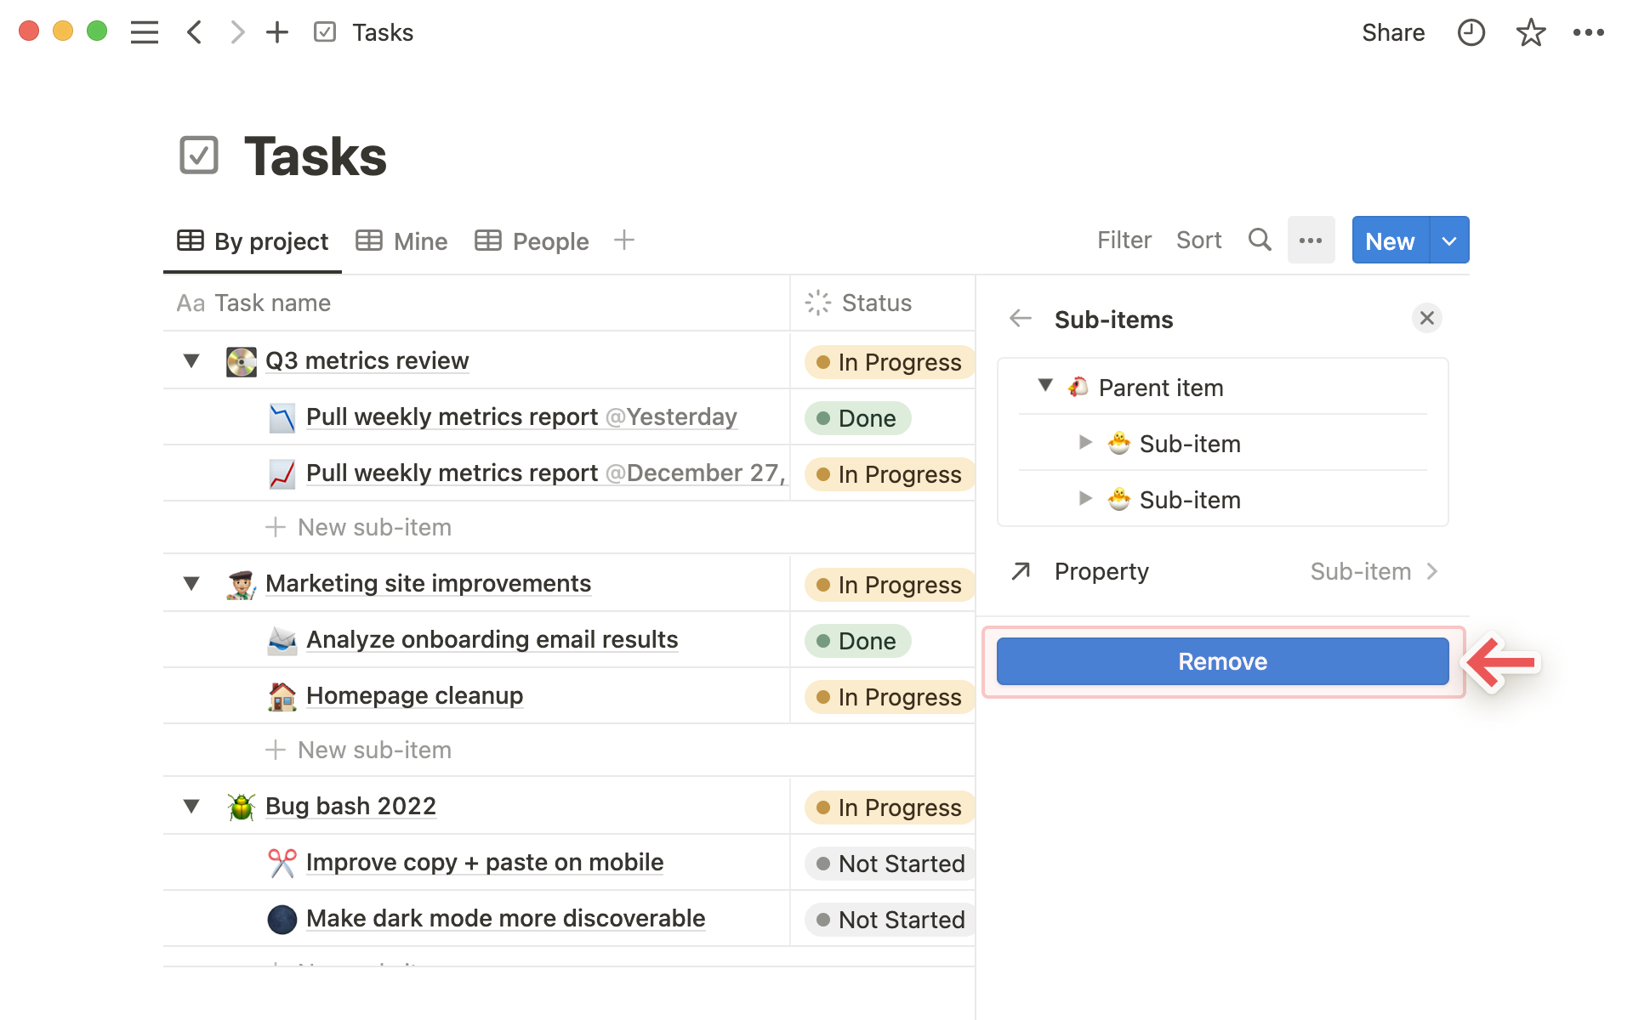
Task: Add a new view with plus icon
Action: coord(623,241)
